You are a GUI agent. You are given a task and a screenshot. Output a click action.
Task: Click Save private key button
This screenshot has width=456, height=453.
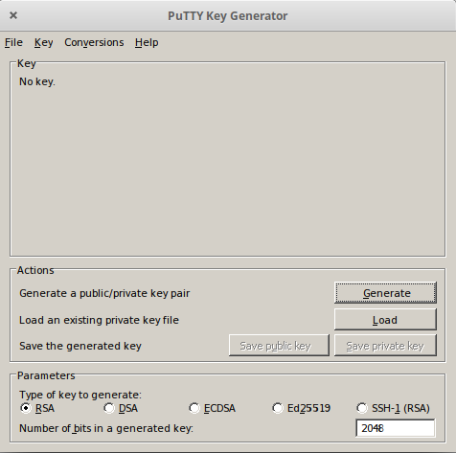pos(385,346)
